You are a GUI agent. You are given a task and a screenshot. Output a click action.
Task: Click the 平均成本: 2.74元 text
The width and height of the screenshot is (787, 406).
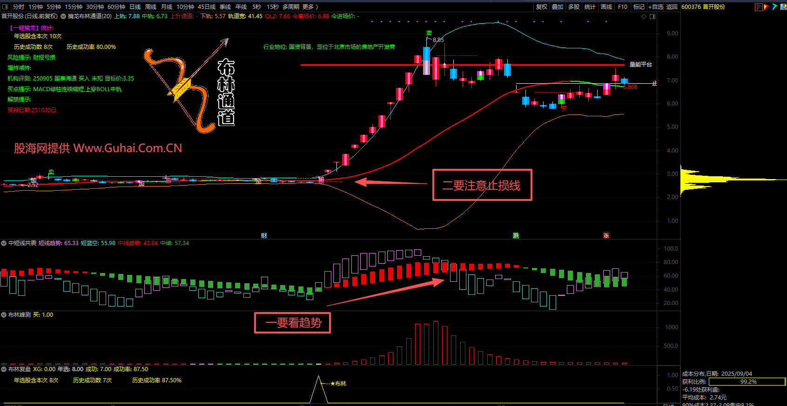click(704, 398)
